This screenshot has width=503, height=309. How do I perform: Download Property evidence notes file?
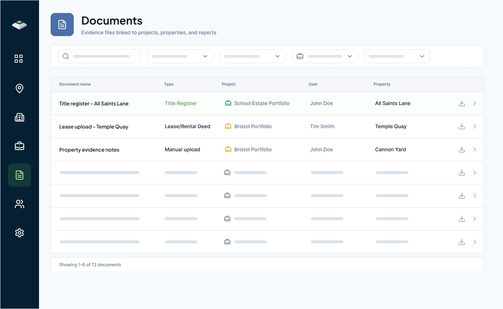pos(461,149)
